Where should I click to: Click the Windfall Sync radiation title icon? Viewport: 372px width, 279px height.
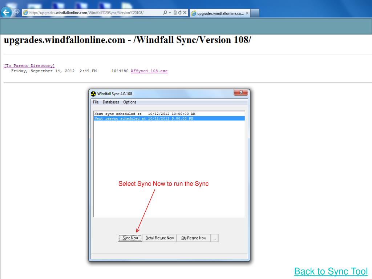[93, 94]
